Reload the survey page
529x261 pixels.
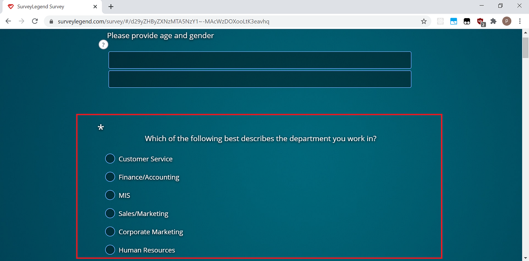pos(35,21)
